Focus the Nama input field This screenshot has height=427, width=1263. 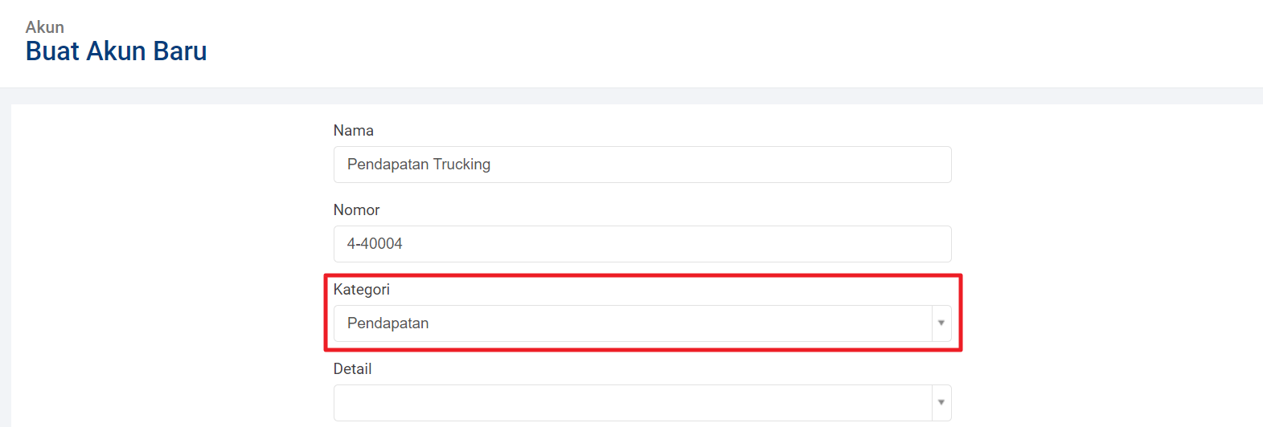pyautogui.click(x=642, y=165)
